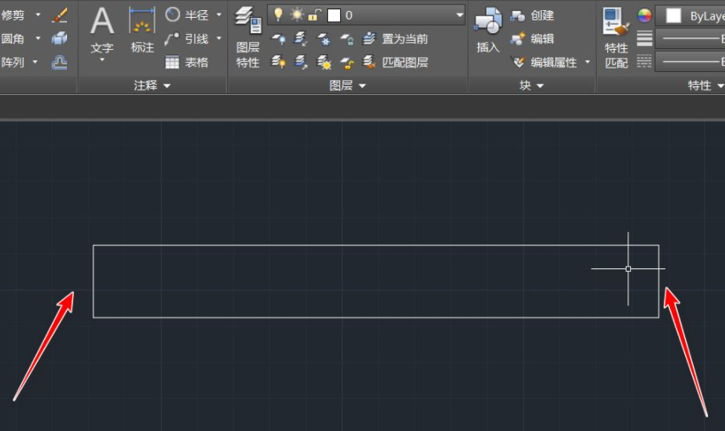Screen dimensions: 725x431
Task: Open the layer selection dropdown list
Action: [459, 15]
